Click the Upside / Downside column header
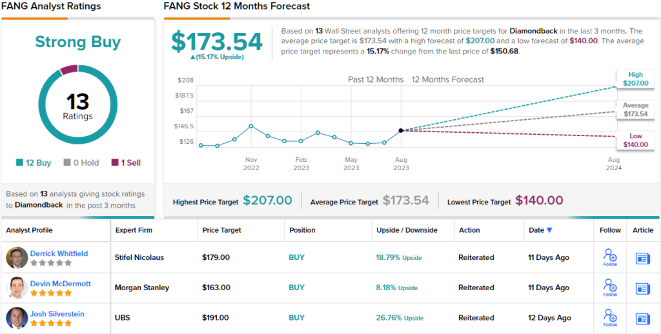Viewport: 661px width, 334px height. click(407, 230)
